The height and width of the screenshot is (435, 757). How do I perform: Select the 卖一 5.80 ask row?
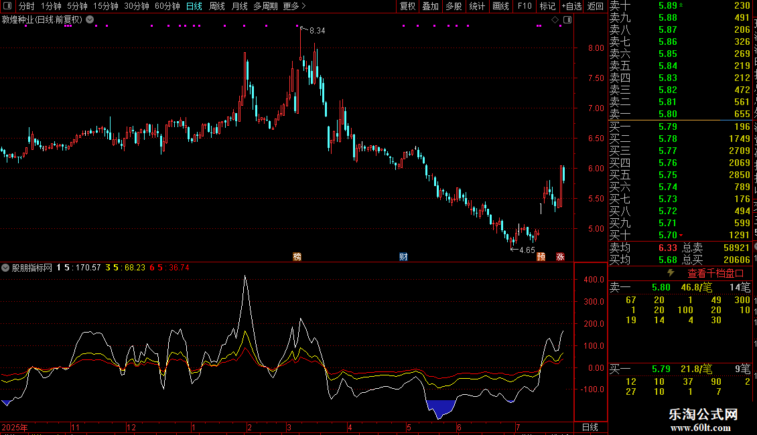pyautogui.click(x=680, y=114)
